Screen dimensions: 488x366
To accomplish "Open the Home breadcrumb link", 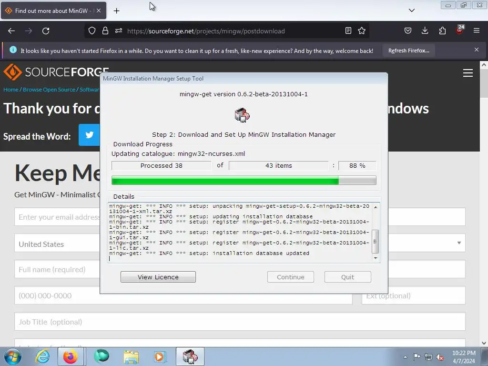I will tap(11, 90).
